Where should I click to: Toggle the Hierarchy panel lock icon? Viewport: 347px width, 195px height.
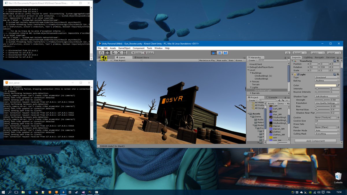tap(285, 57)
